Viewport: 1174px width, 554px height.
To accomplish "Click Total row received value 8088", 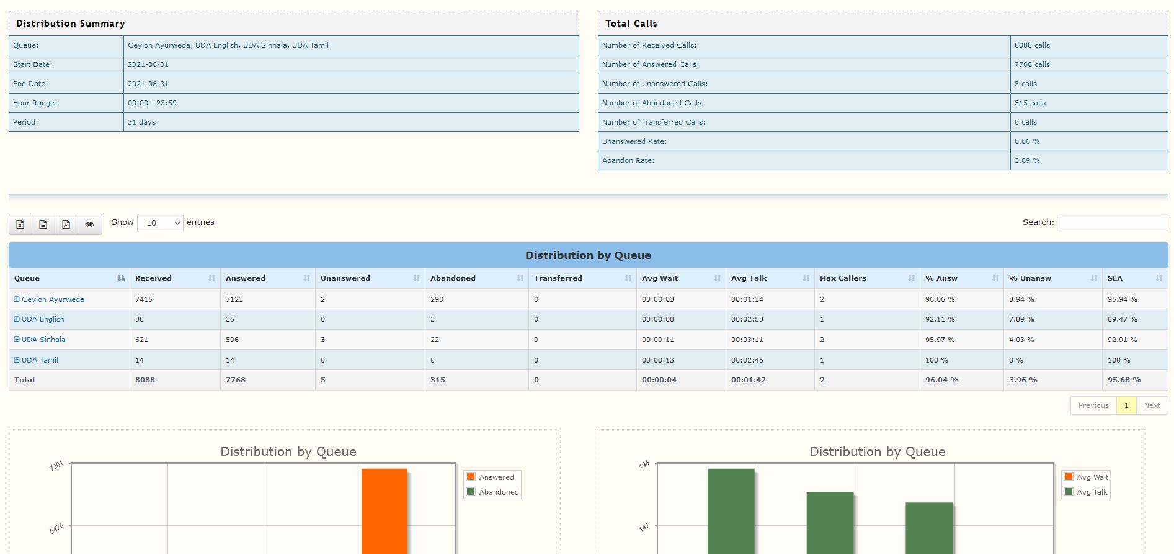I will [145, 380].
